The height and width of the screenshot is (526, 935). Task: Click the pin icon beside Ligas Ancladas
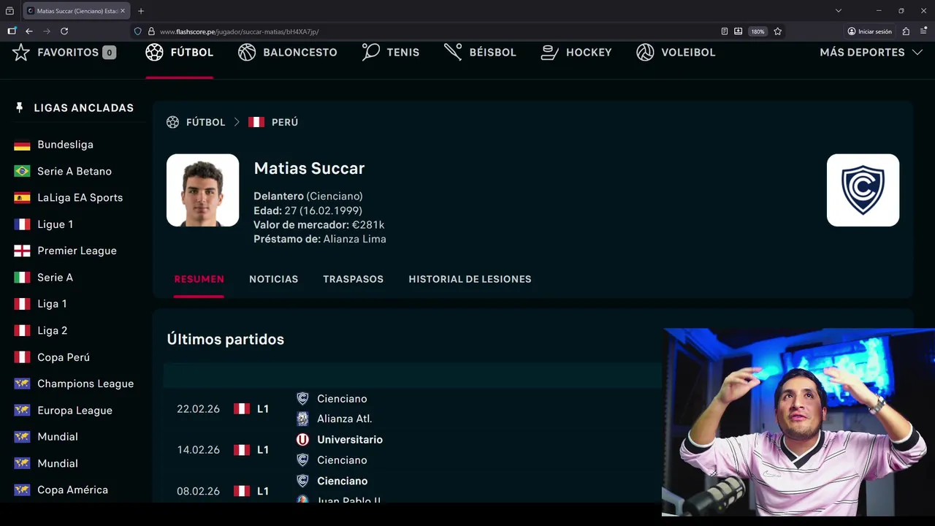pos(20,107)
